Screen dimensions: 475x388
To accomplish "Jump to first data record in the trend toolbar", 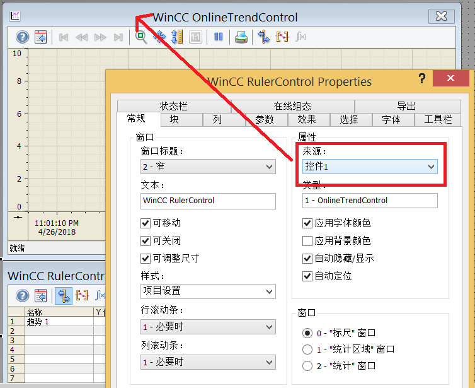I will pos(64,37).
